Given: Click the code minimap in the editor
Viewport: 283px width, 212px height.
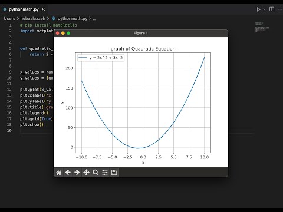Looking at the screenshot, I should tap(262, 27).
